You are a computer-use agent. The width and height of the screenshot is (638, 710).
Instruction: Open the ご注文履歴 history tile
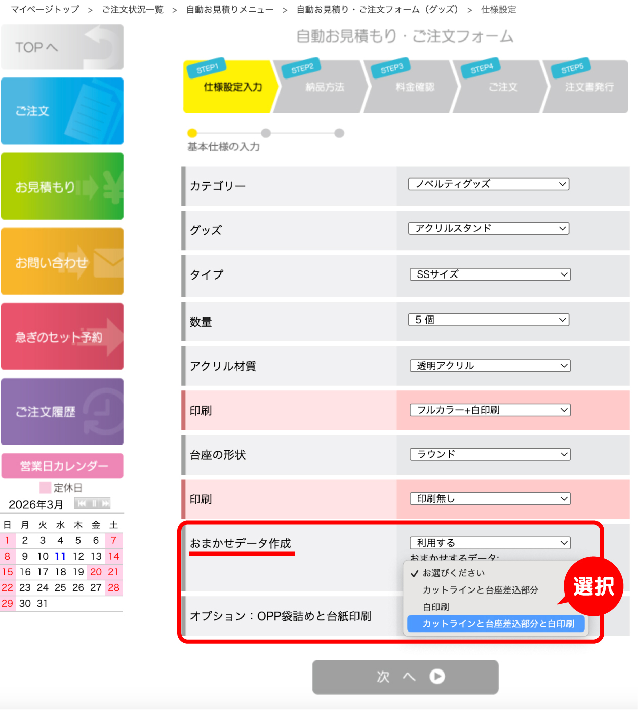62,411
